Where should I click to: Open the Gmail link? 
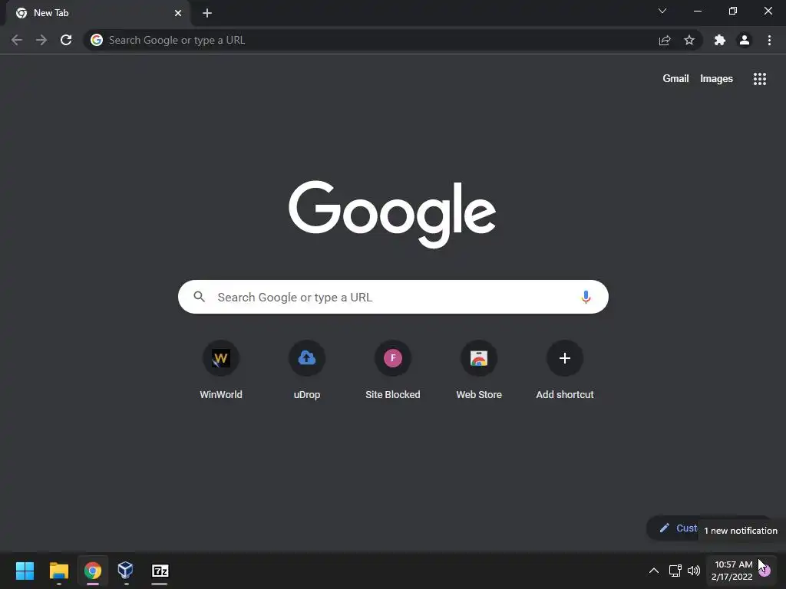point(675,79)
